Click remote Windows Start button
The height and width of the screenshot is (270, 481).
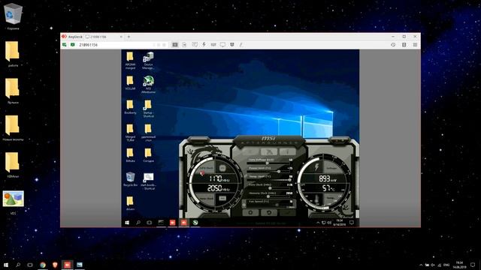[127, 223]
